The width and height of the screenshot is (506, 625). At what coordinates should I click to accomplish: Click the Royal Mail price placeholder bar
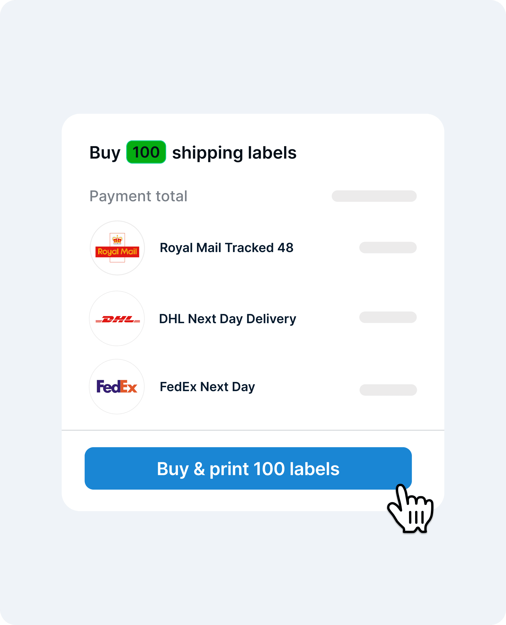[388, 248]
